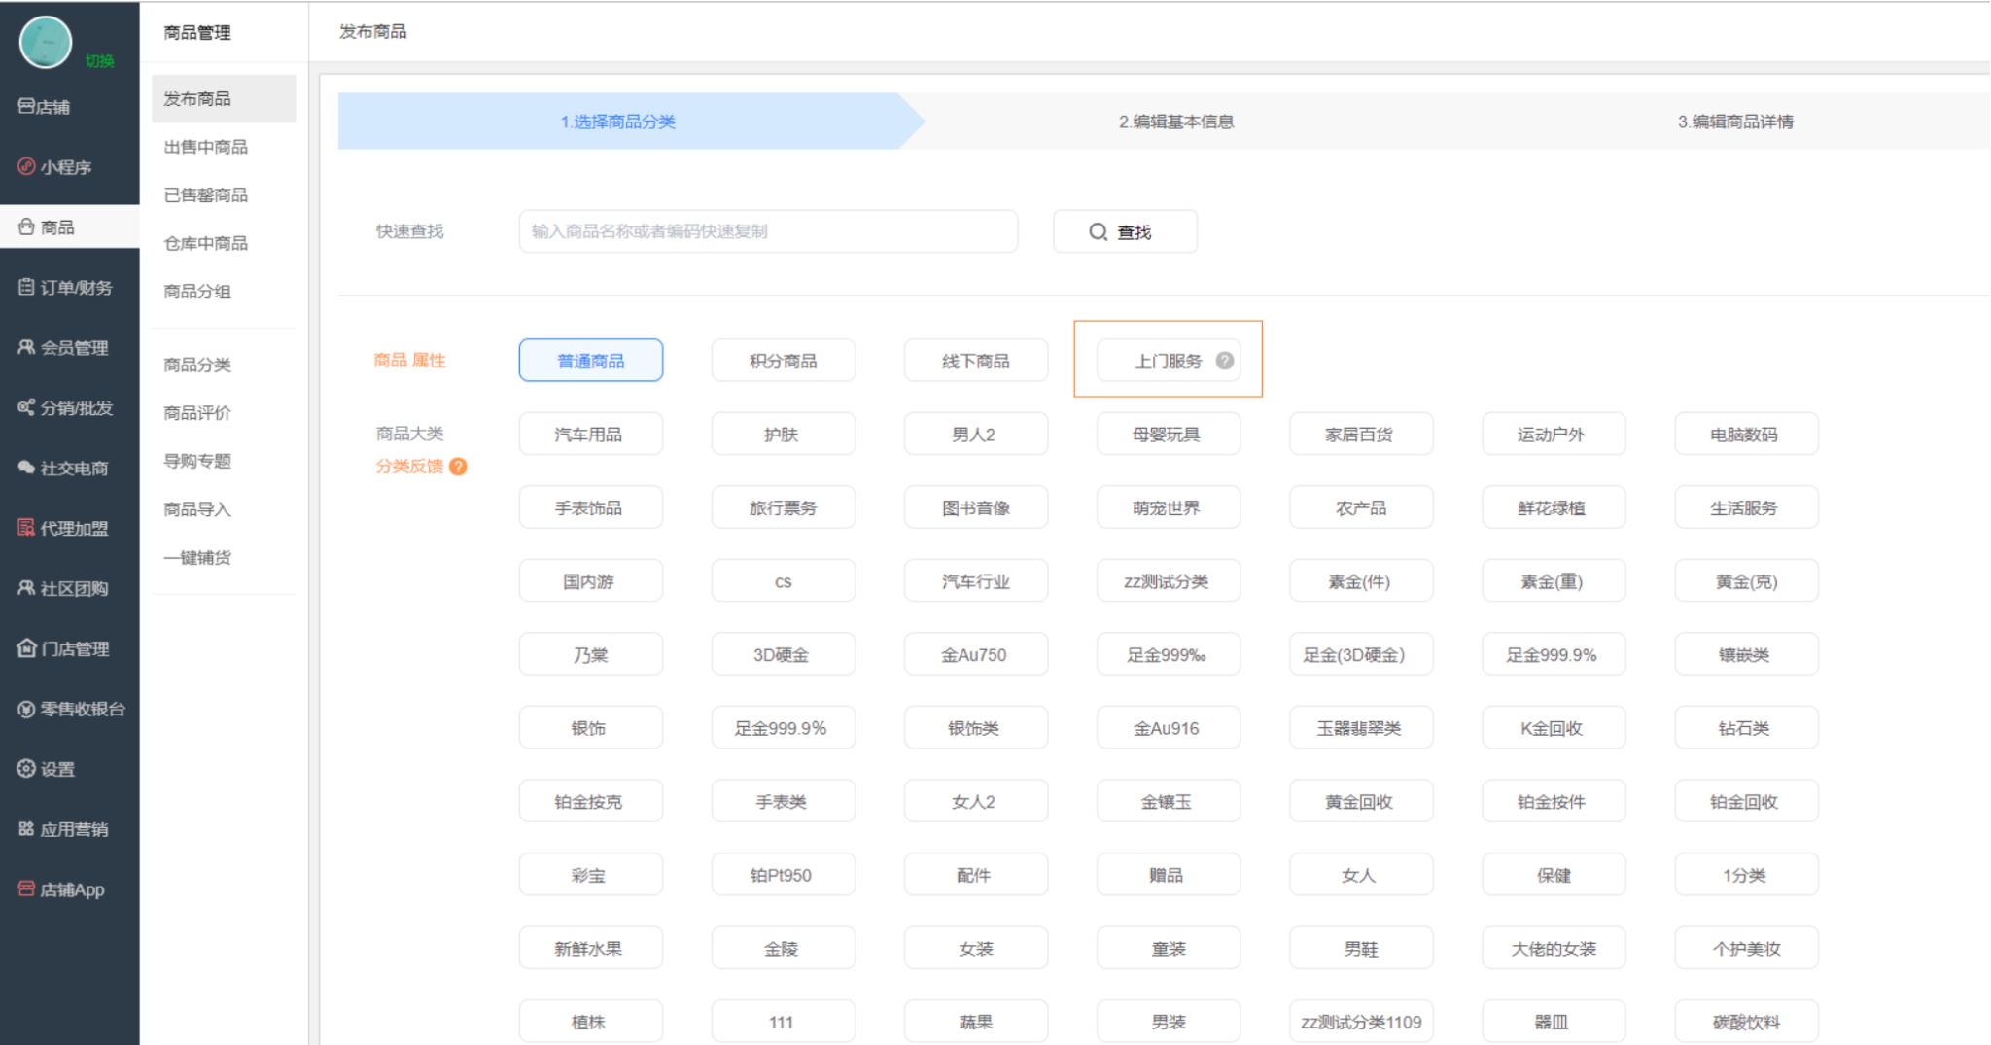Choose the 母婴玩具 category
1991x1045 pixels.
coord(1169,435)
